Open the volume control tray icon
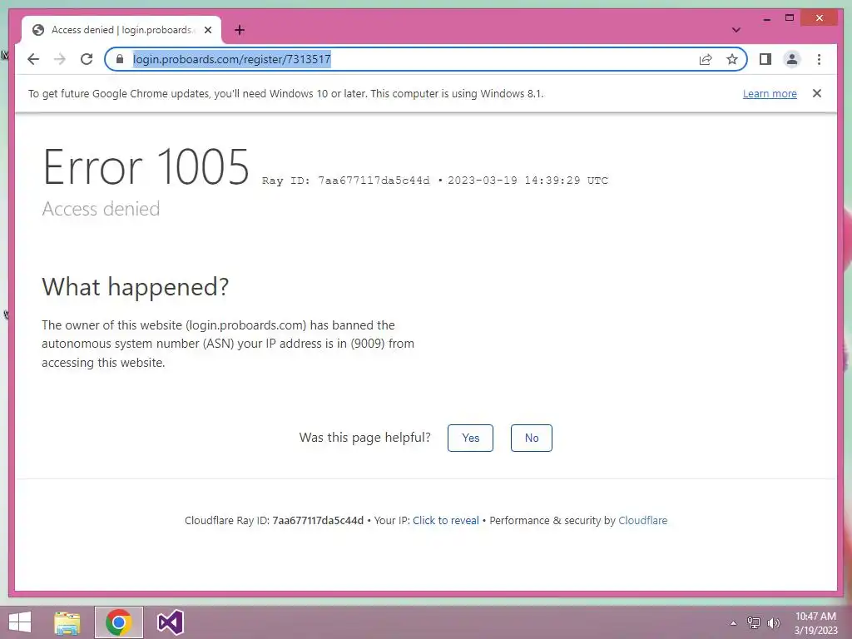852x639 pixels. (x=773, y=623)
